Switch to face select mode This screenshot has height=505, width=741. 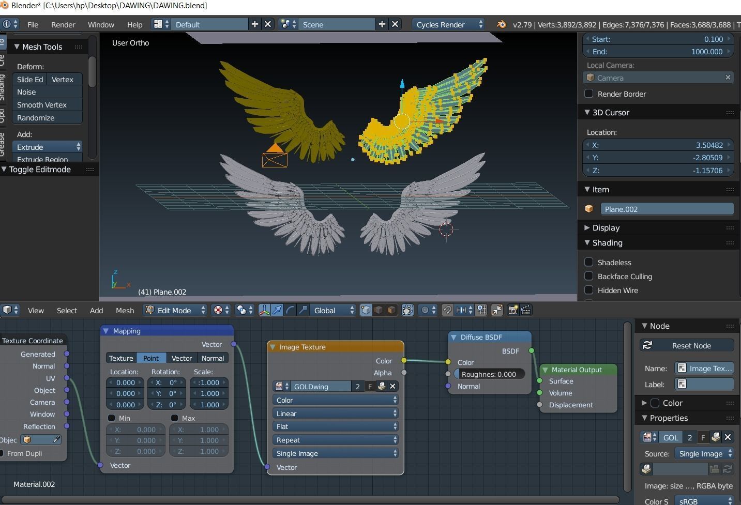click(x=391, y=310)
